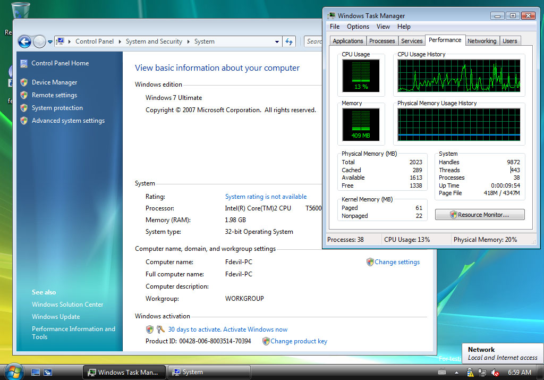Click the keys icon under Windows activation

click(160, 330)
